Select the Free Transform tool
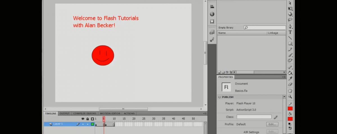The width and height of the screenshot is (337, 134). [290, 9]
